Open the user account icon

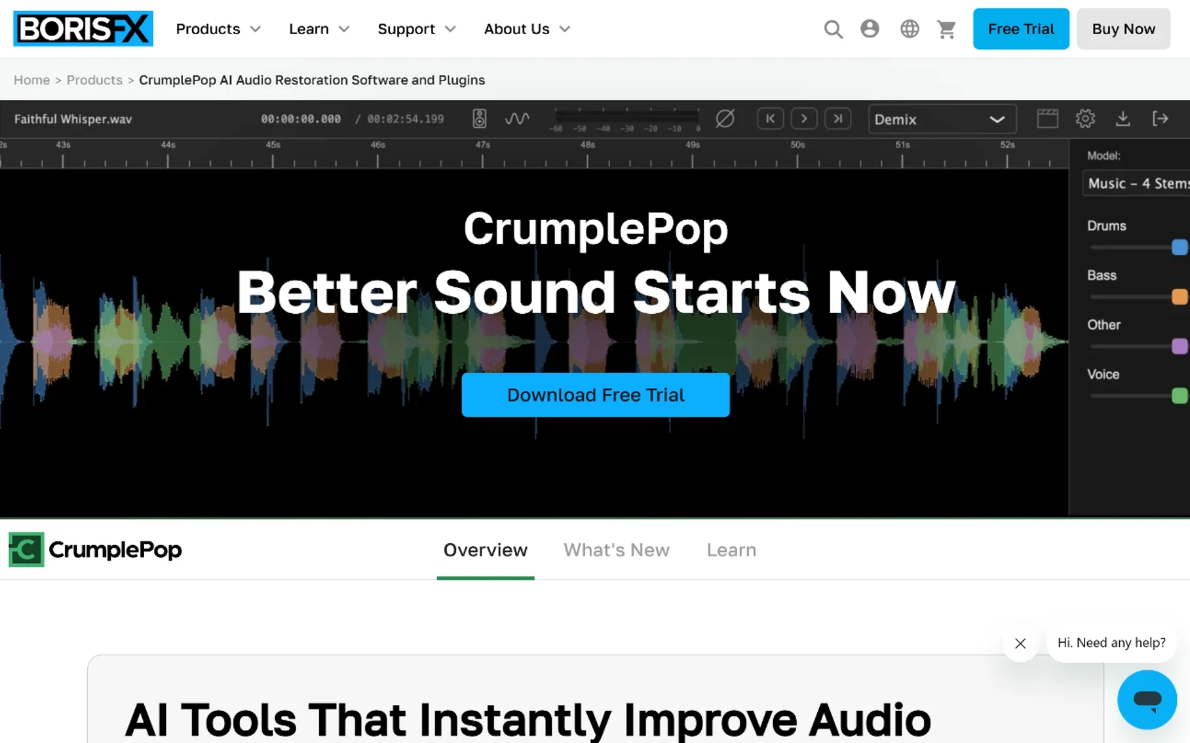(x=870, y=29)
